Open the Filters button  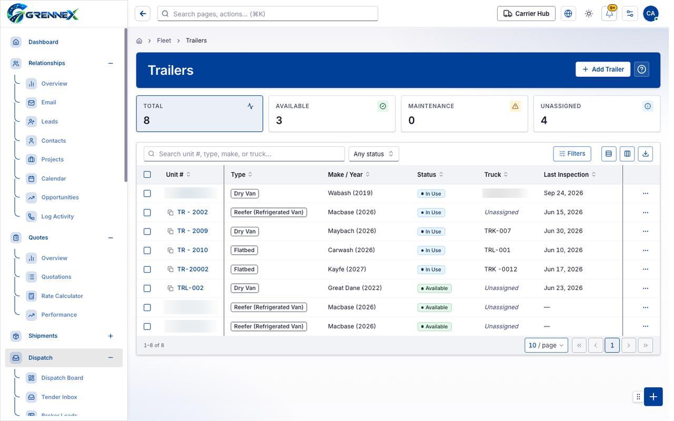(572, 154)
